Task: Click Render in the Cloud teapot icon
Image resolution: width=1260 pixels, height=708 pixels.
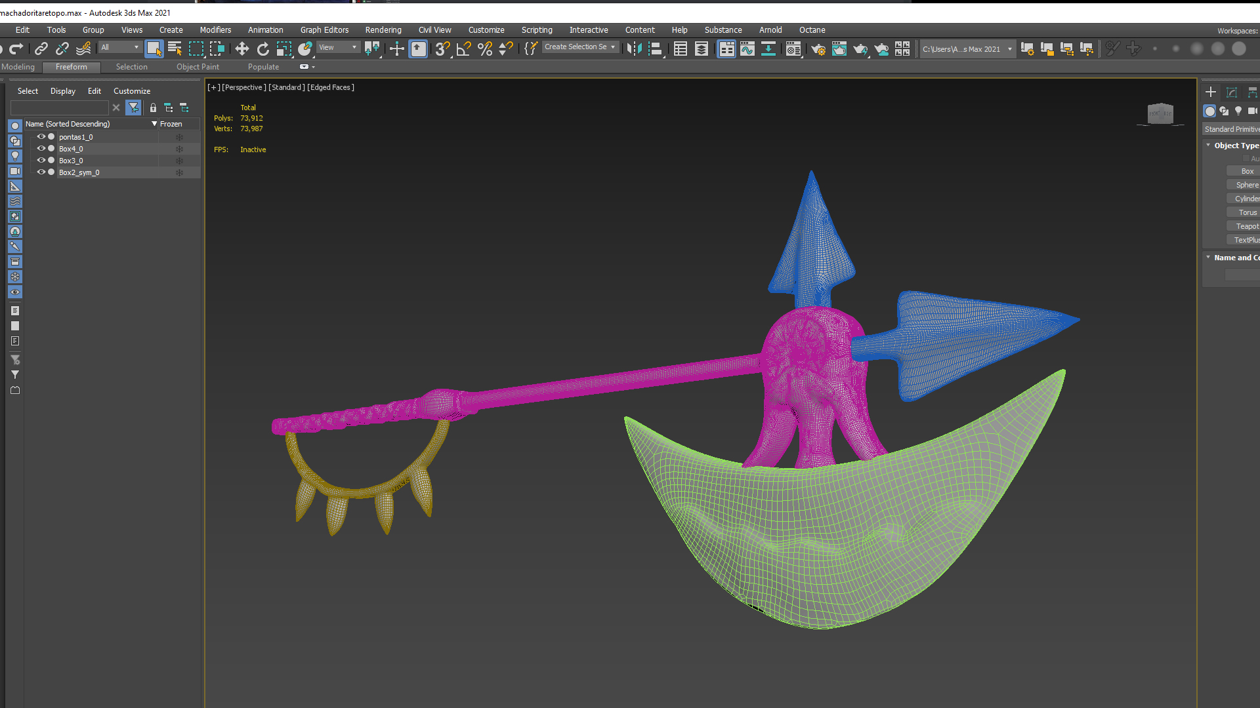Action: pyautogui.click(x=881, y=49)
